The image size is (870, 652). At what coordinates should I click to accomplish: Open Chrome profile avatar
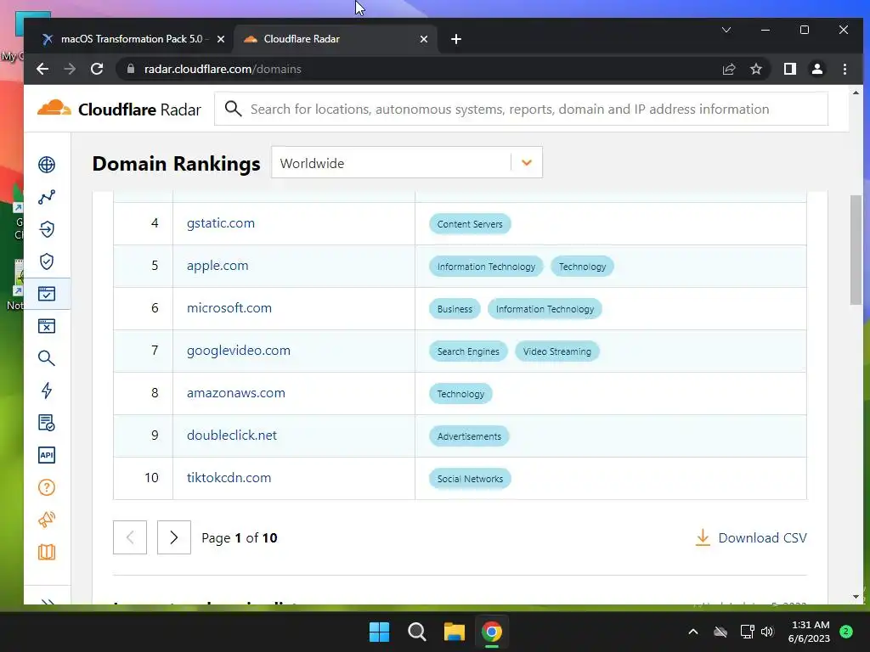[816, 69]
